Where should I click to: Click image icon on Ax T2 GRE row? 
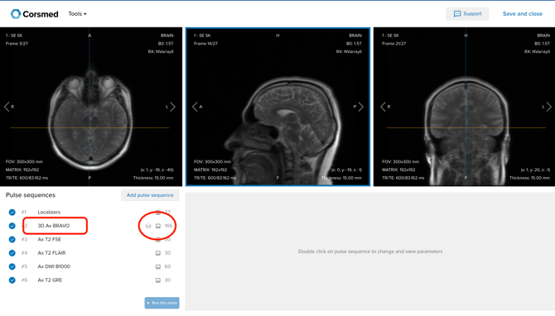(x=158, y=280)
